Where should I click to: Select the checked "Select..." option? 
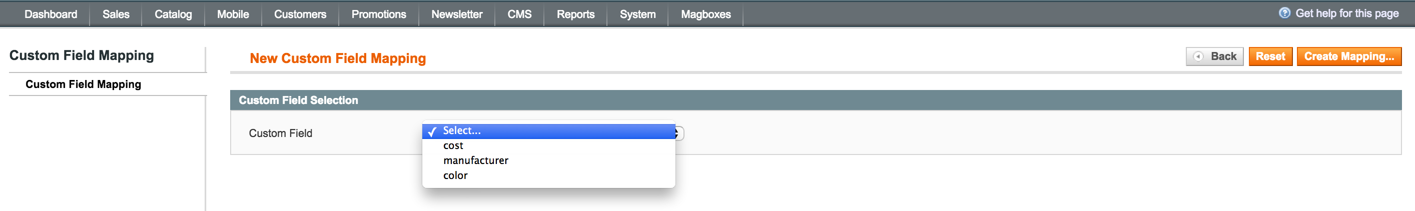(548, 131)
